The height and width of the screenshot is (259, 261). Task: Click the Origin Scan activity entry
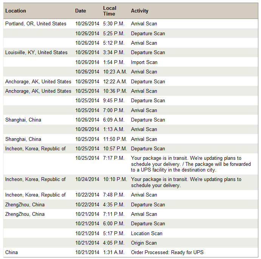(144, 243)
